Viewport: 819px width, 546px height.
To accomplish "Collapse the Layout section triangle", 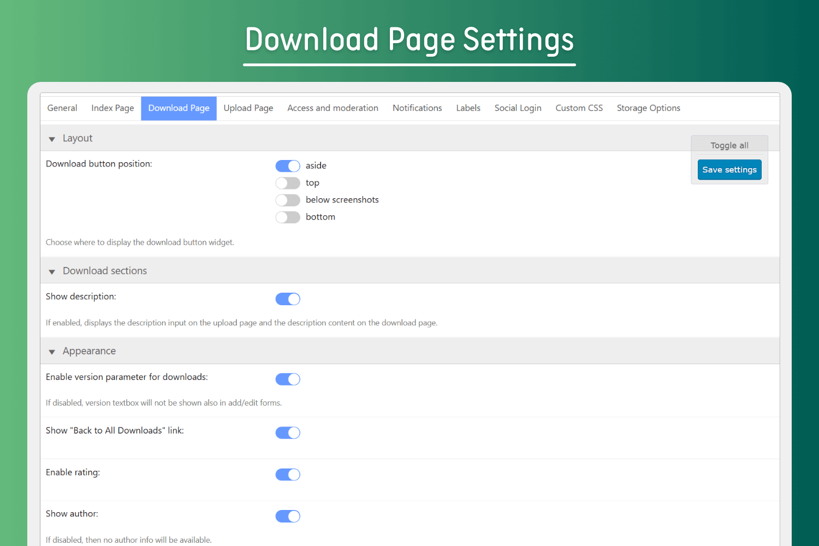I will pyautogui.click(x=52, y=139).
